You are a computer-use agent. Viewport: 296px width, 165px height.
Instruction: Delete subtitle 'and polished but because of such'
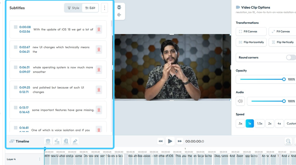tap(99, 90)
